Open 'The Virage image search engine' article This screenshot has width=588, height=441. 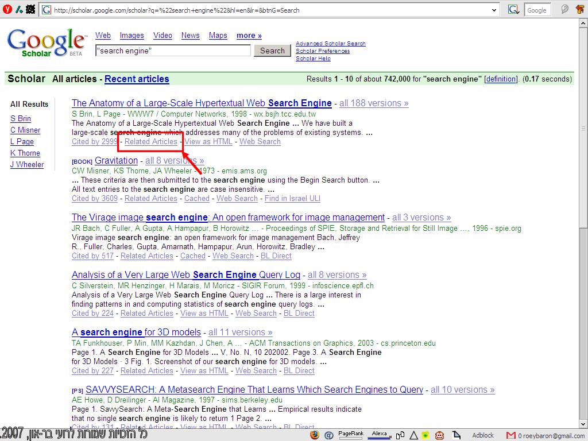(228, 218)
